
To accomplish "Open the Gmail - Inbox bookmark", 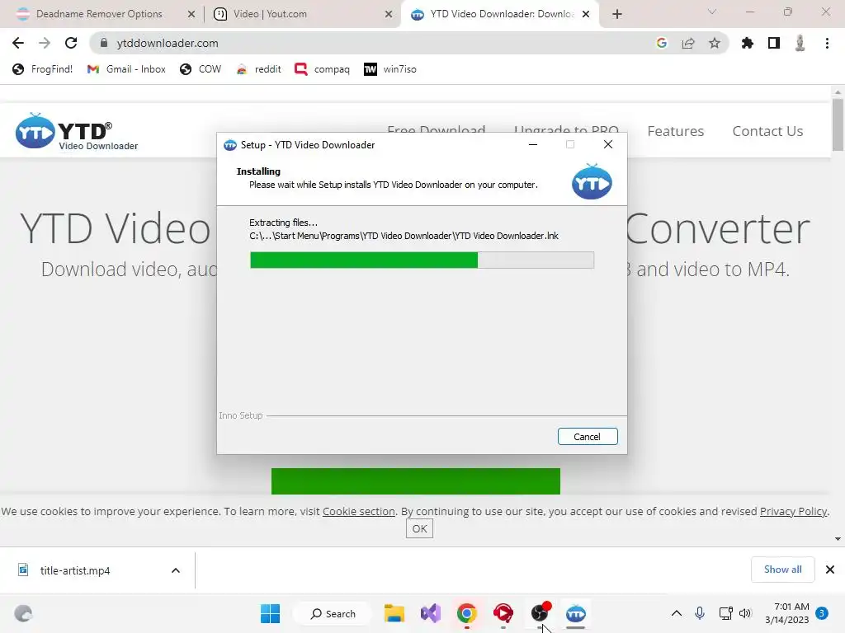I will [126, 69].
